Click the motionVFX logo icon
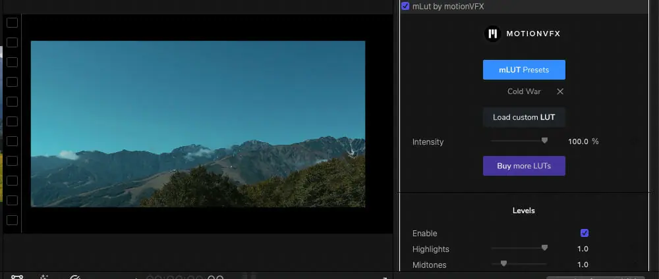 493,34
